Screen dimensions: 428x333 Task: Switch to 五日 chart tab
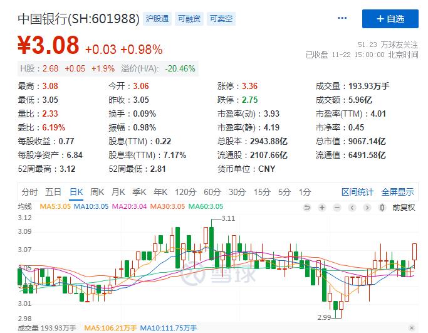pyautogui.click(x=53, y=192)
